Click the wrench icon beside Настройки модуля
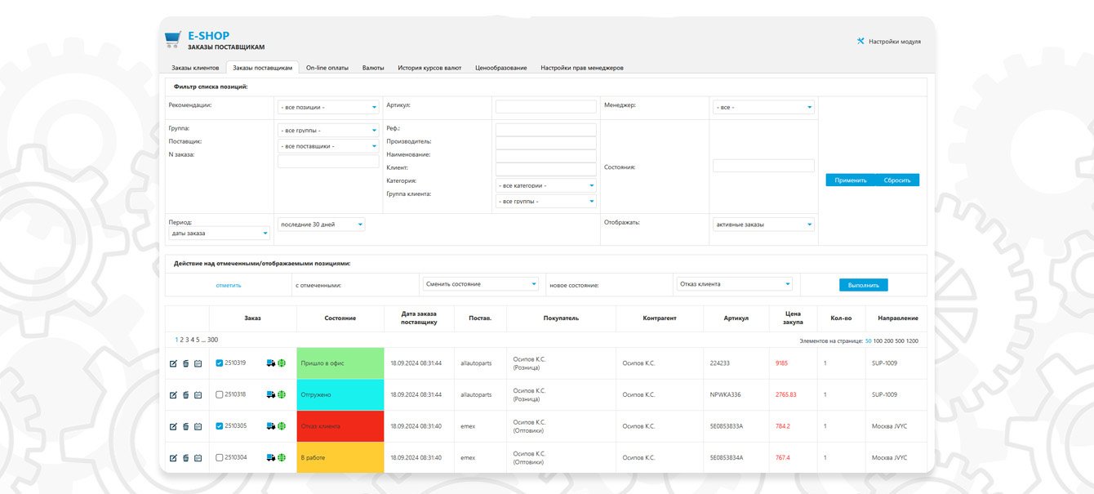The image size is (1094, 494). pyautogui.click(x=861, y=41)
